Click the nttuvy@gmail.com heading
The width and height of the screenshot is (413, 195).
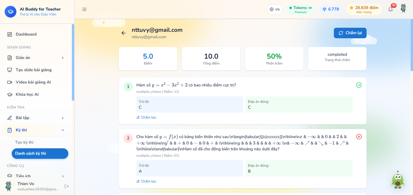click(157, 30)
